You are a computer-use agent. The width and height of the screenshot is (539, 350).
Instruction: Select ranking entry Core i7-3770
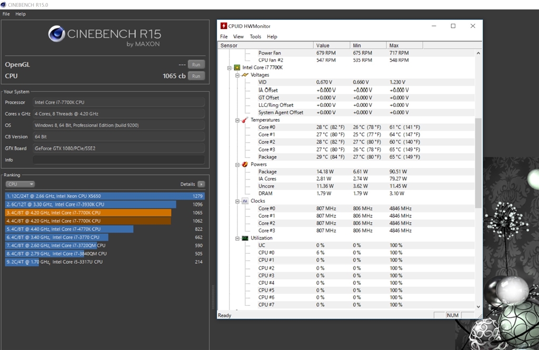105,237
